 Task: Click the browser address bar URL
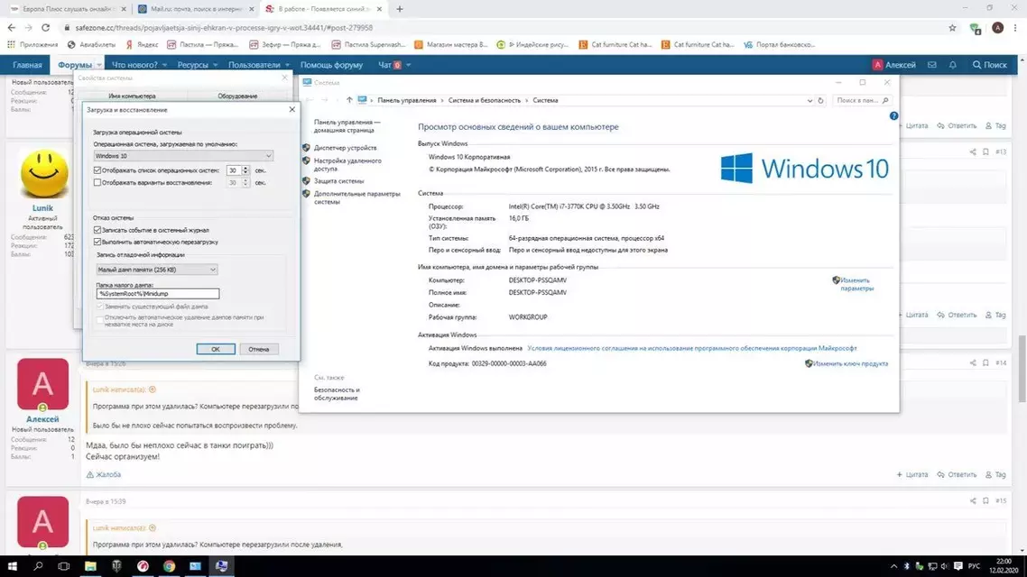[224, 27]
